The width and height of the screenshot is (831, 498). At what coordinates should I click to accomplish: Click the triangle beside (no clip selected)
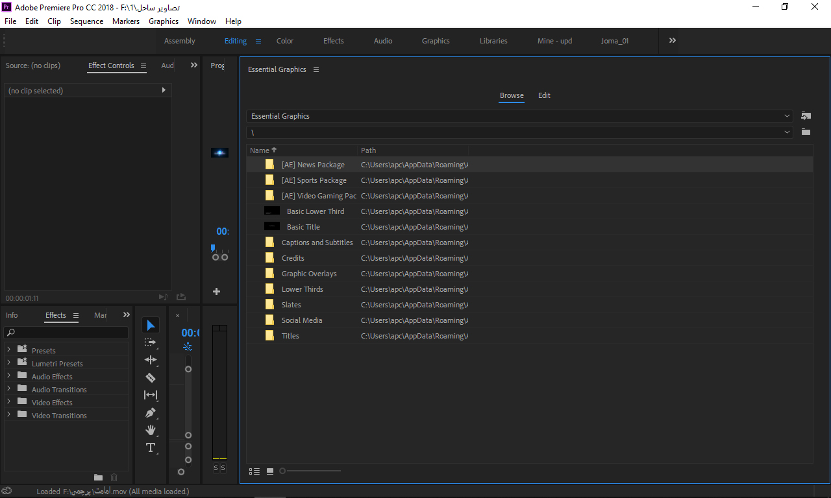click(x=164, y=90)
